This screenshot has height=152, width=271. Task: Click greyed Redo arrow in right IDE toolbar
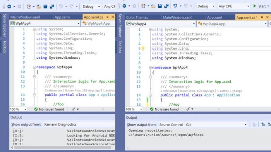pyautogui.click(x=185, y=6)
